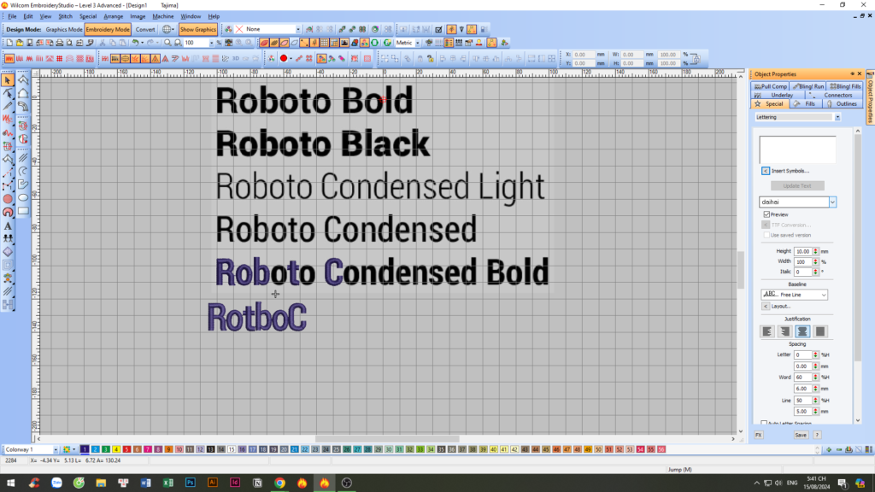
Task: Expand the Metric units dropdown
Action: 417,43
